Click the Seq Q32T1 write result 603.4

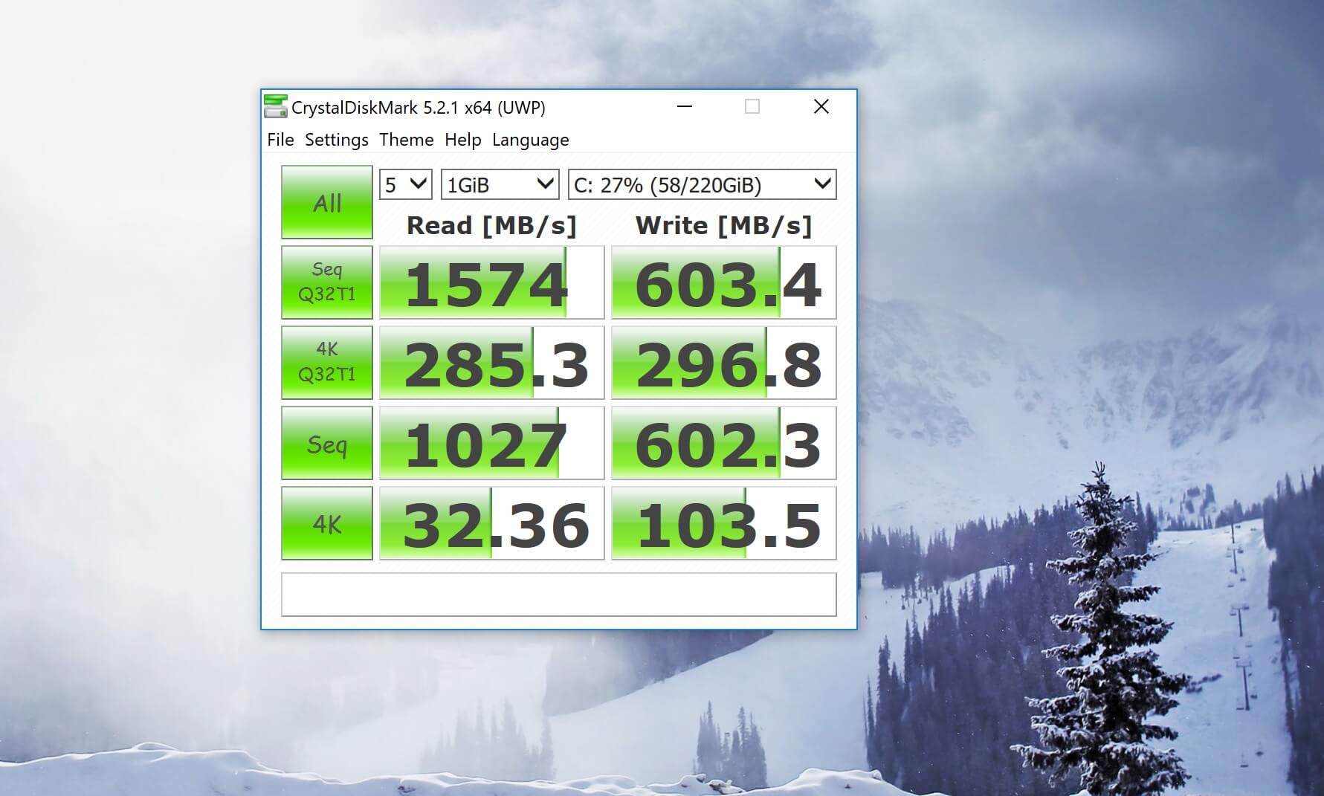pyautogui.click(x=724, y=282)
